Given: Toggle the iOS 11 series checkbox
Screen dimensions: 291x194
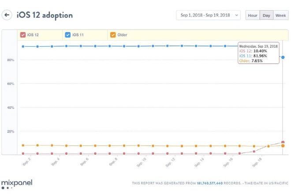Looking at the screenshot, I should pyautogui.click(x=68, y=35).
